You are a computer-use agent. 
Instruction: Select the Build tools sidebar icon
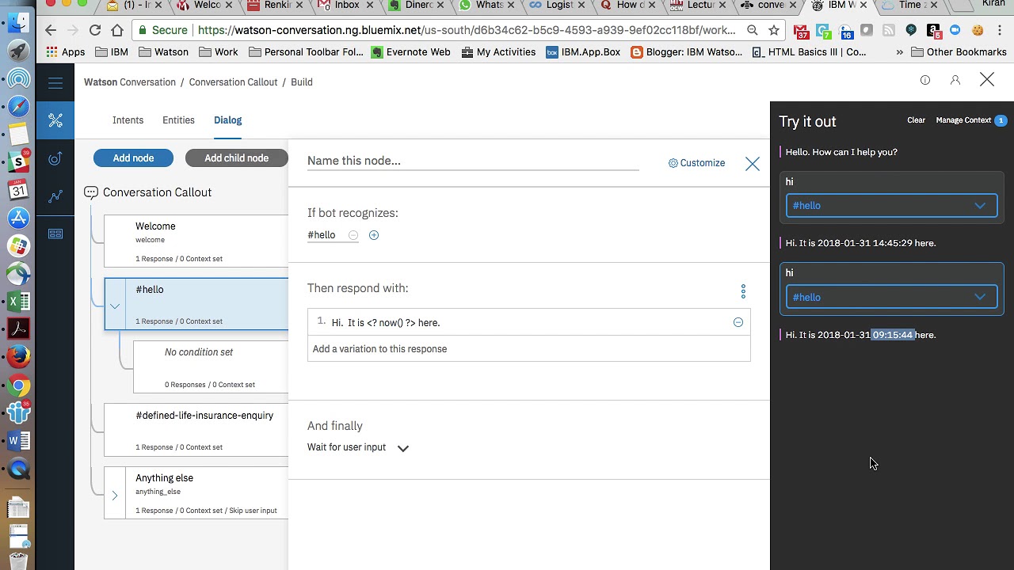click(55, 120)
